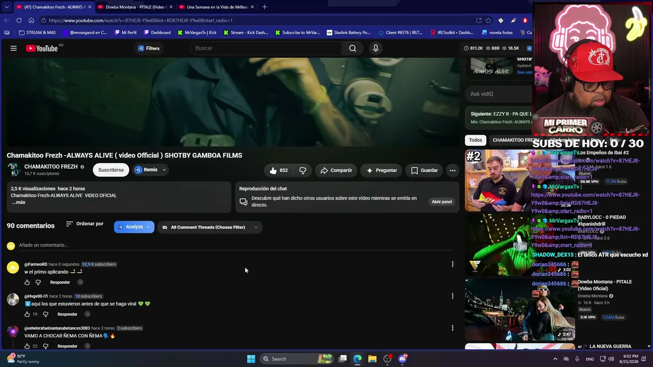Toggle the taskbar microphone icon
Image resolution: width=653 pixels, height=367 pixels.
click(x=577, y=359)
